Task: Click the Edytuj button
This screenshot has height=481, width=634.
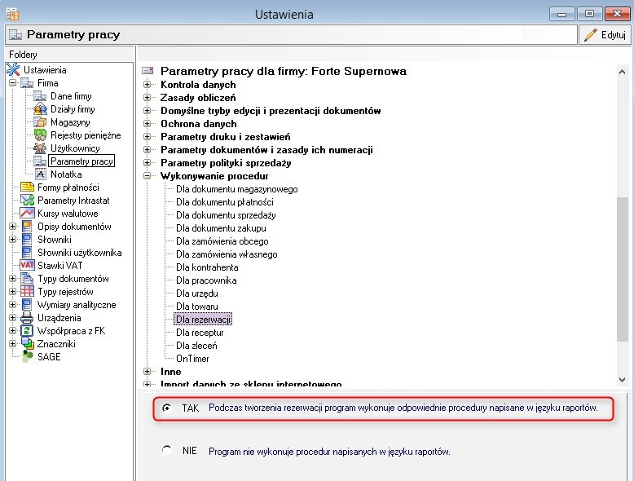Action: 605,35
